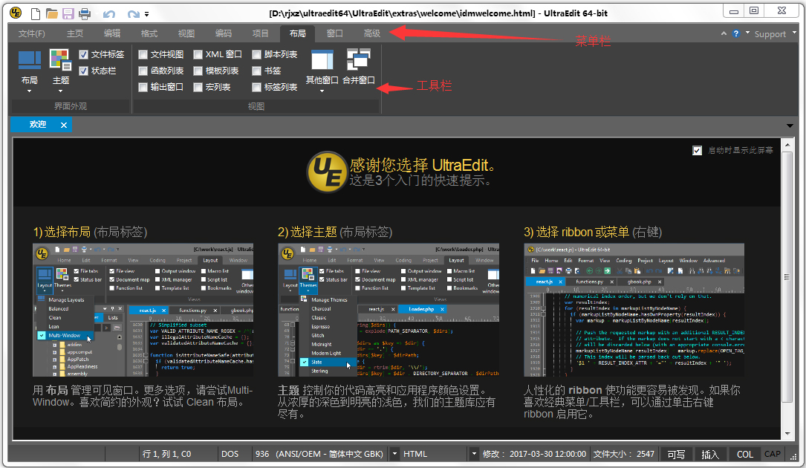Screen dimensions: 806x468
Task: Open the HTML language dropdown in status bar
Action: pos(474,454)
